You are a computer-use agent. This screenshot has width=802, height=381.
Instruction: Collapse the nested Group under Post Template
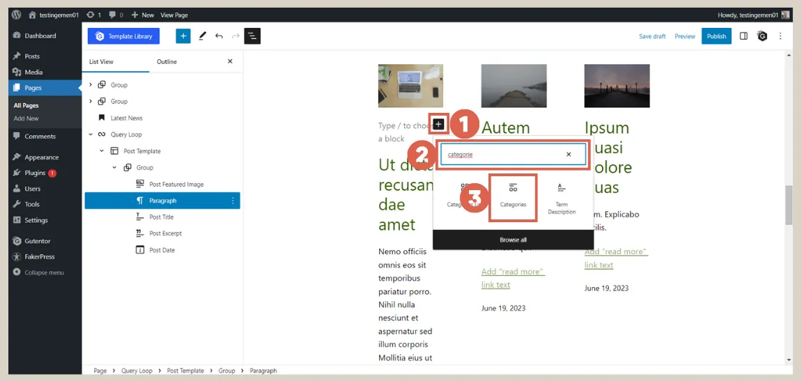click(x=114, y=167)
